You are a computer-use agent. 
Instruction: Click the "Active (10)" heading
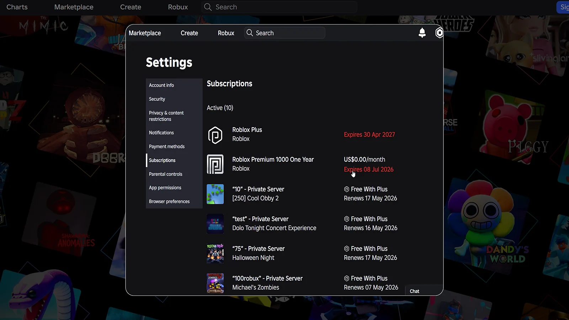[220, 108]
